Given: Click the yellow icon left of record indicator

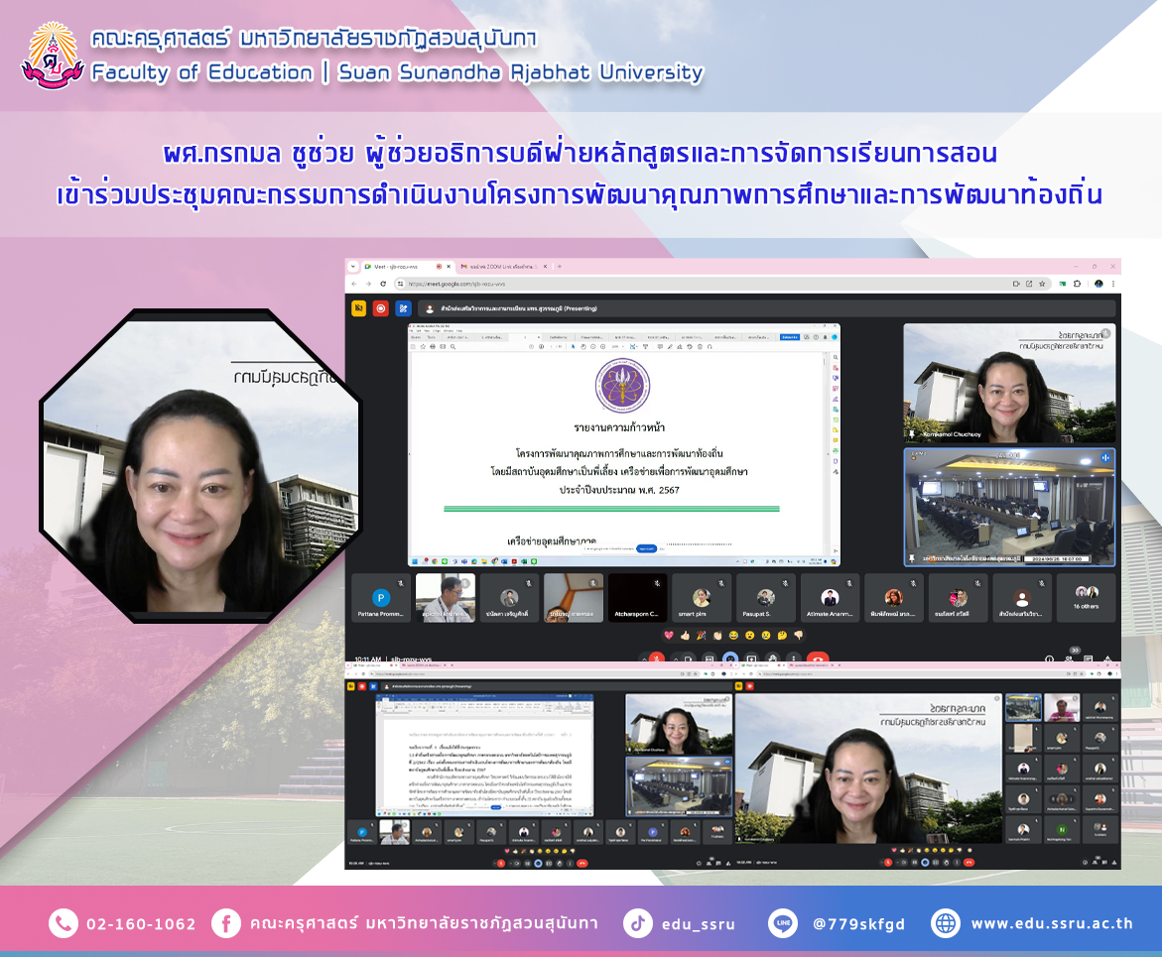Looking at the screenshot, I should (x=359, y=308).
